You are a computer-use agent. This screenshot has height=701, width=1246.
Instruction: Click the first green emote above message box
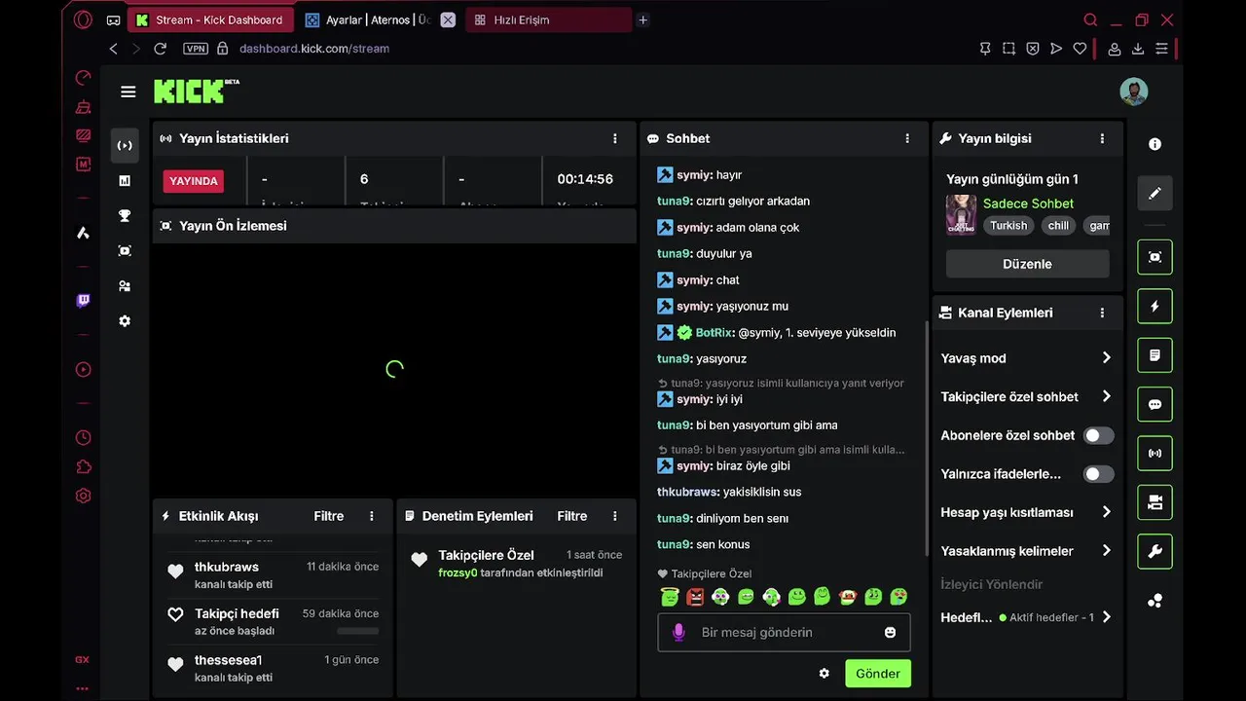point(670,596)
